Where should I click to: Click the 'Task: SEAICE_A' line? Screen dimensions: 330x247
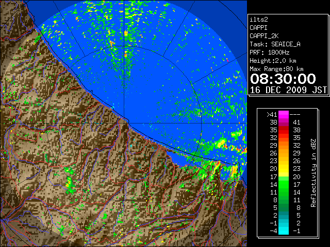point(275,44)
